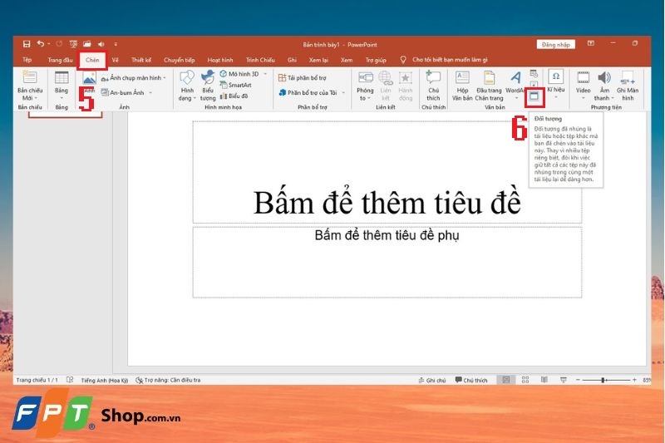Insert a Mô hình 3D model
The height and width of the screenshot is (443, 665).
click(239, 74)
